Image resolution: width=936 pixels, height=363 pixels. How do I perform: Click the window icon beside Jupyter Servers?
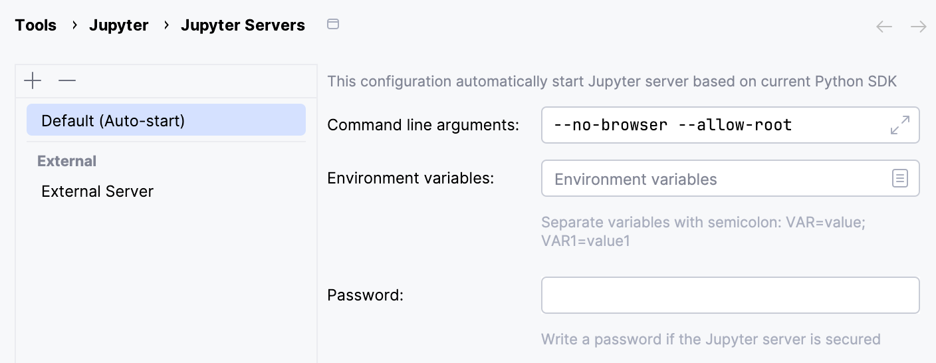[333, 25]
